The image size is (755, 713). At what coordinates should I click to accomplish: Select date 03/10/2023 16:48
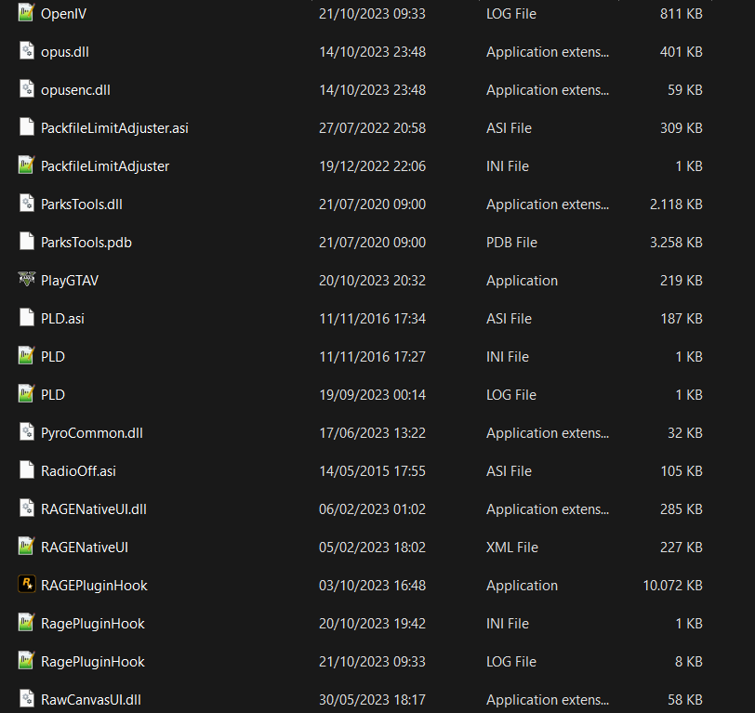[x=372, y=586]
